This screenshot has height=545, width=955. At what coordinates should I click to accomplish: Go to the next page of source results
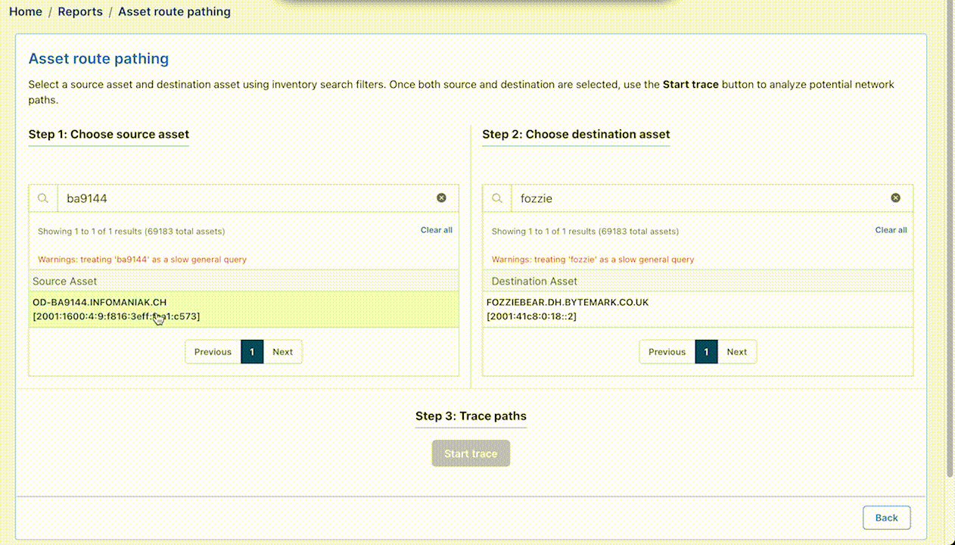click(x=282, y=352)
